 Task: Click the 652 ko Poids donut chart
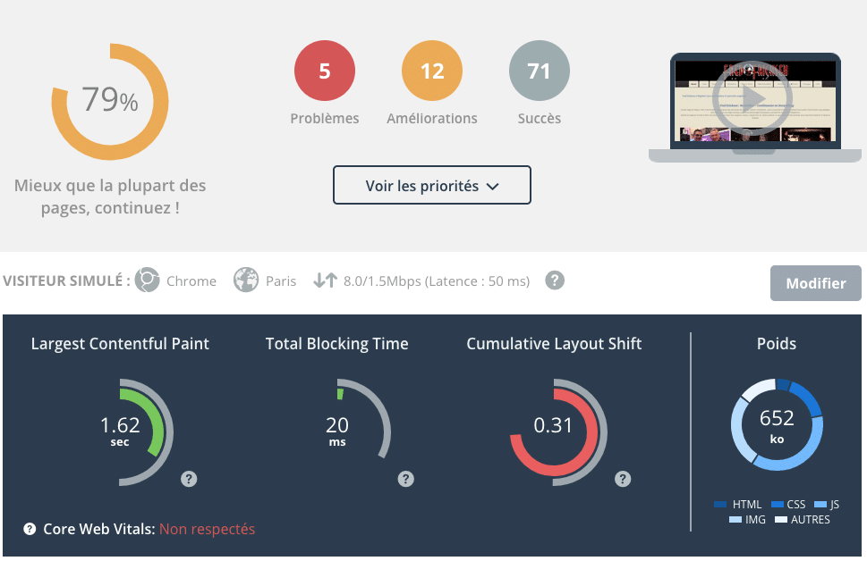point(777,424)
